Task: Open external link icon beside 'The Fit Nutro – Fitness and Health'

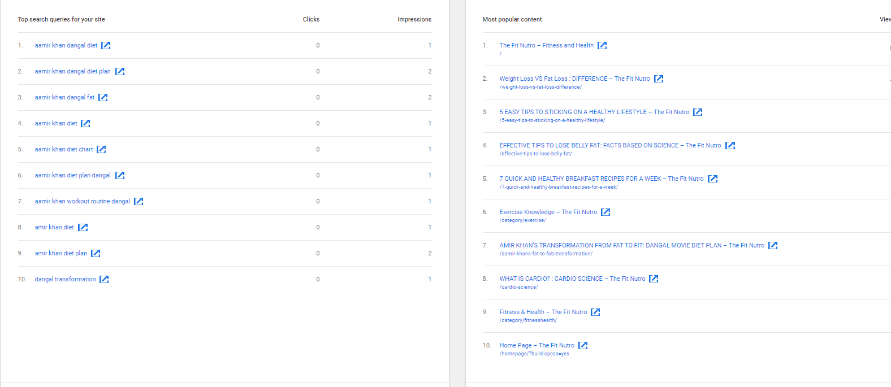Action: coord(602,45)
